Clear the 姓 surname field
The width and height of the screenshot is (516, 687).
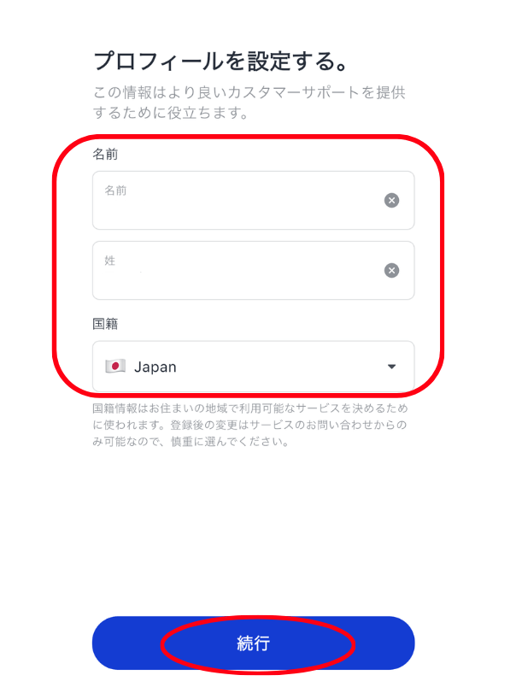tap(391, 270)
